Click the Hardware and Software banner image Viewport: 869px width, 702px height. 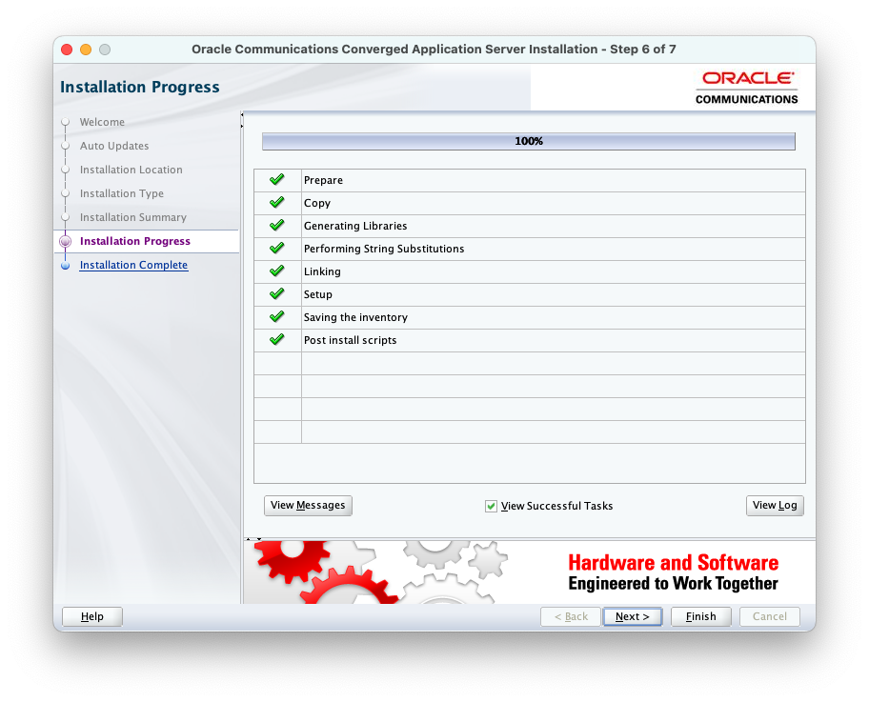(529, 572)
